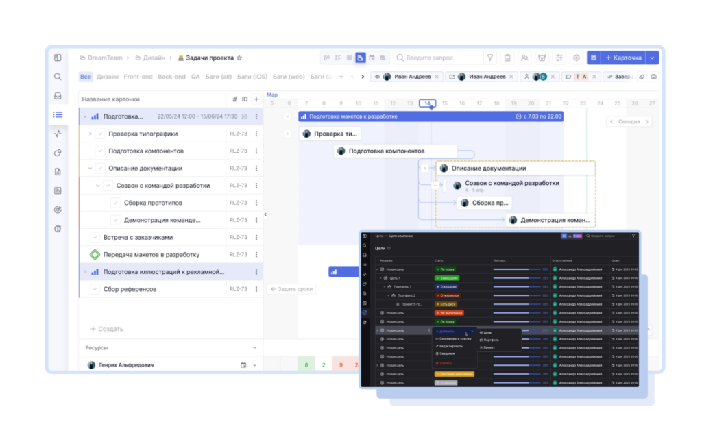This screenshot has height=422, width=702.
Task: Switch to the Back-end tab
Action: pos(171,77)
